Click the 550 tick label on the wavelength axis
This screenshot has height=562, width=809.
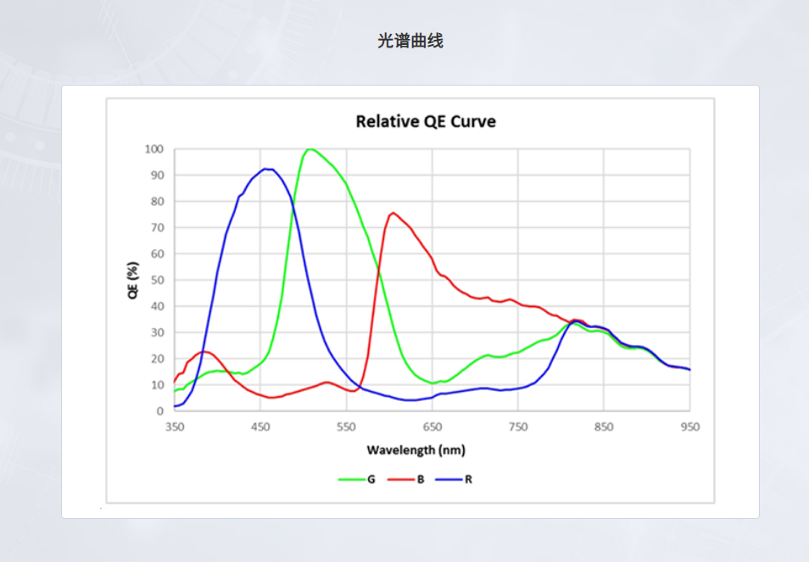(346, 426)
